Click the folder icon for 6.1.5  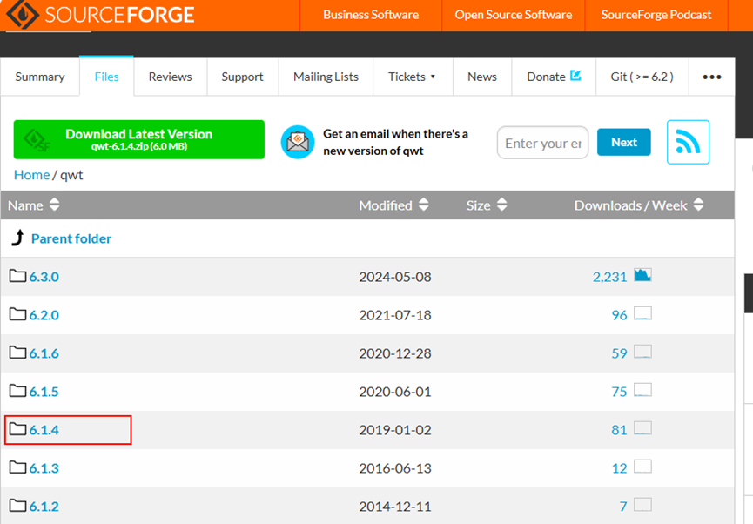[x=17, y=391]
